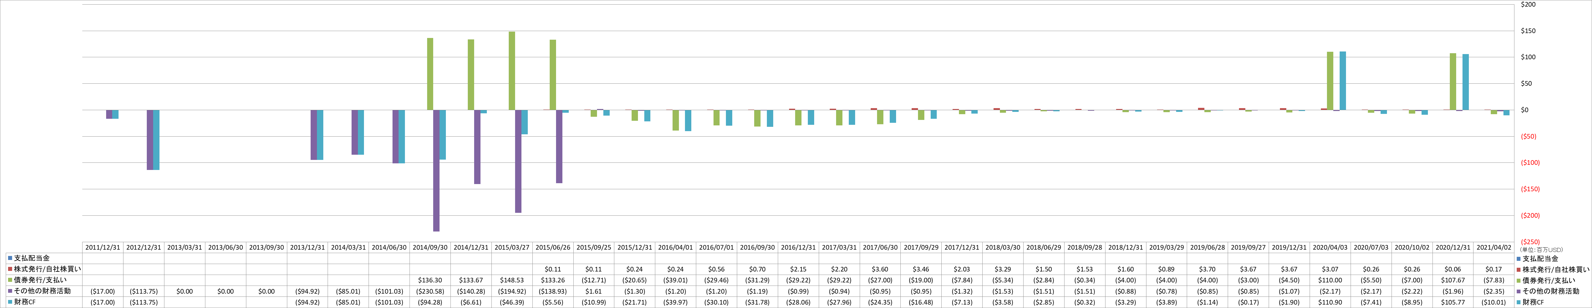This screenshot has height=308, width=1592.
Task: Select the 株式発行/自社株買い label in the right-side legend
Action: (1556, 270)
